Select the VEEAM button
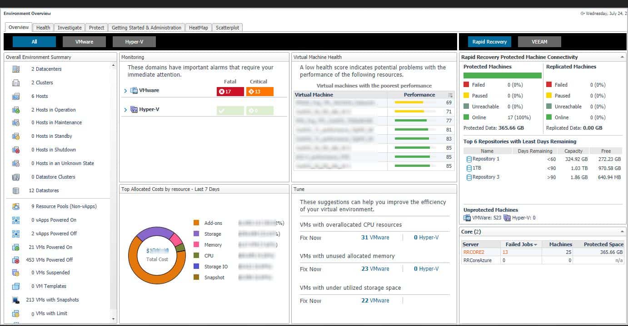628x326 pixels. click(x=539, y=42)
